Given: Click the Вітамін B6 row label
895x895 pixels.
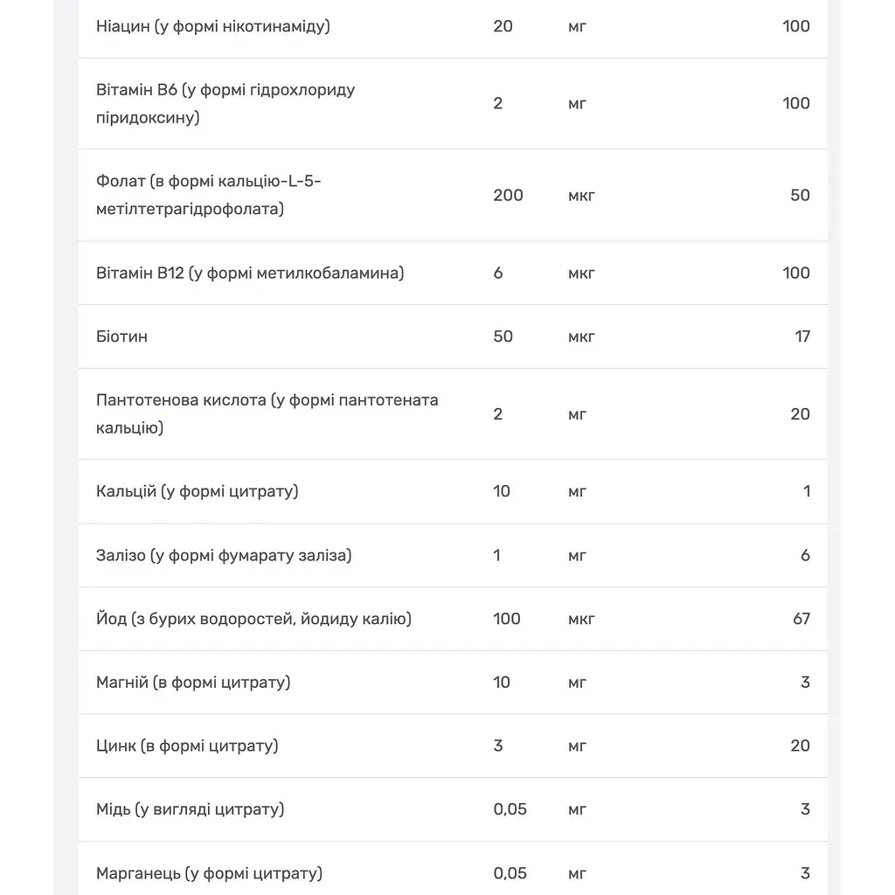Looking at the screenshot, I should coord(225,103).
